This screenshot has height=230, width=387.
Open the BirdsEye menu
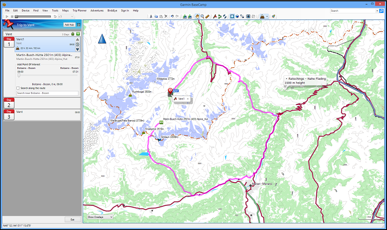(112, 11)
